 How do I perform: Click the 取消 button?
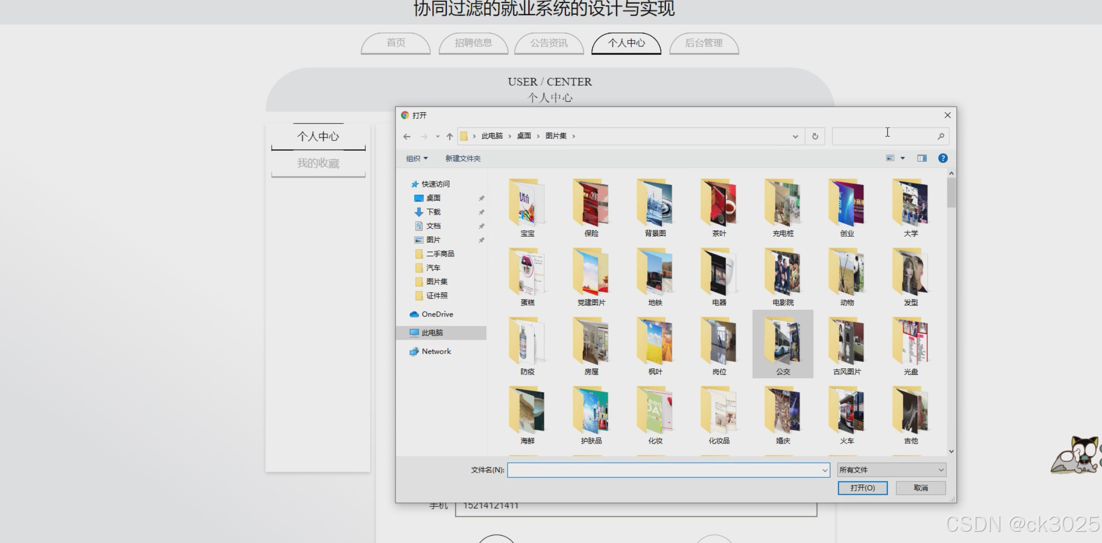point(921,488)
